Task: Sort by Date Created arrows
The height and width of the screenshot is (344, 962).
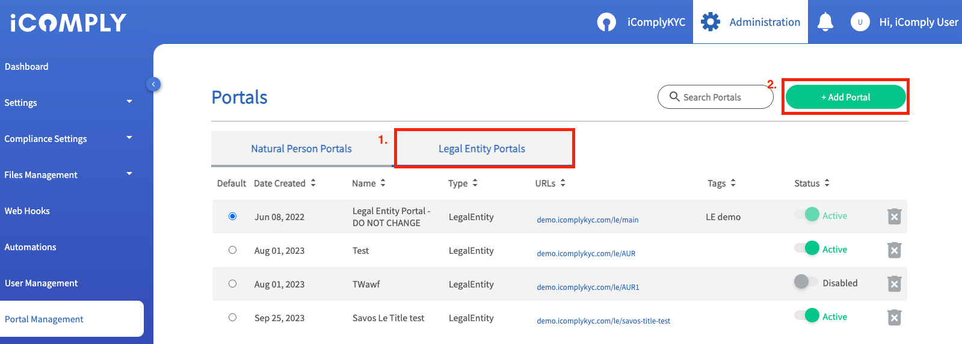Action: [x=313, y=183]
